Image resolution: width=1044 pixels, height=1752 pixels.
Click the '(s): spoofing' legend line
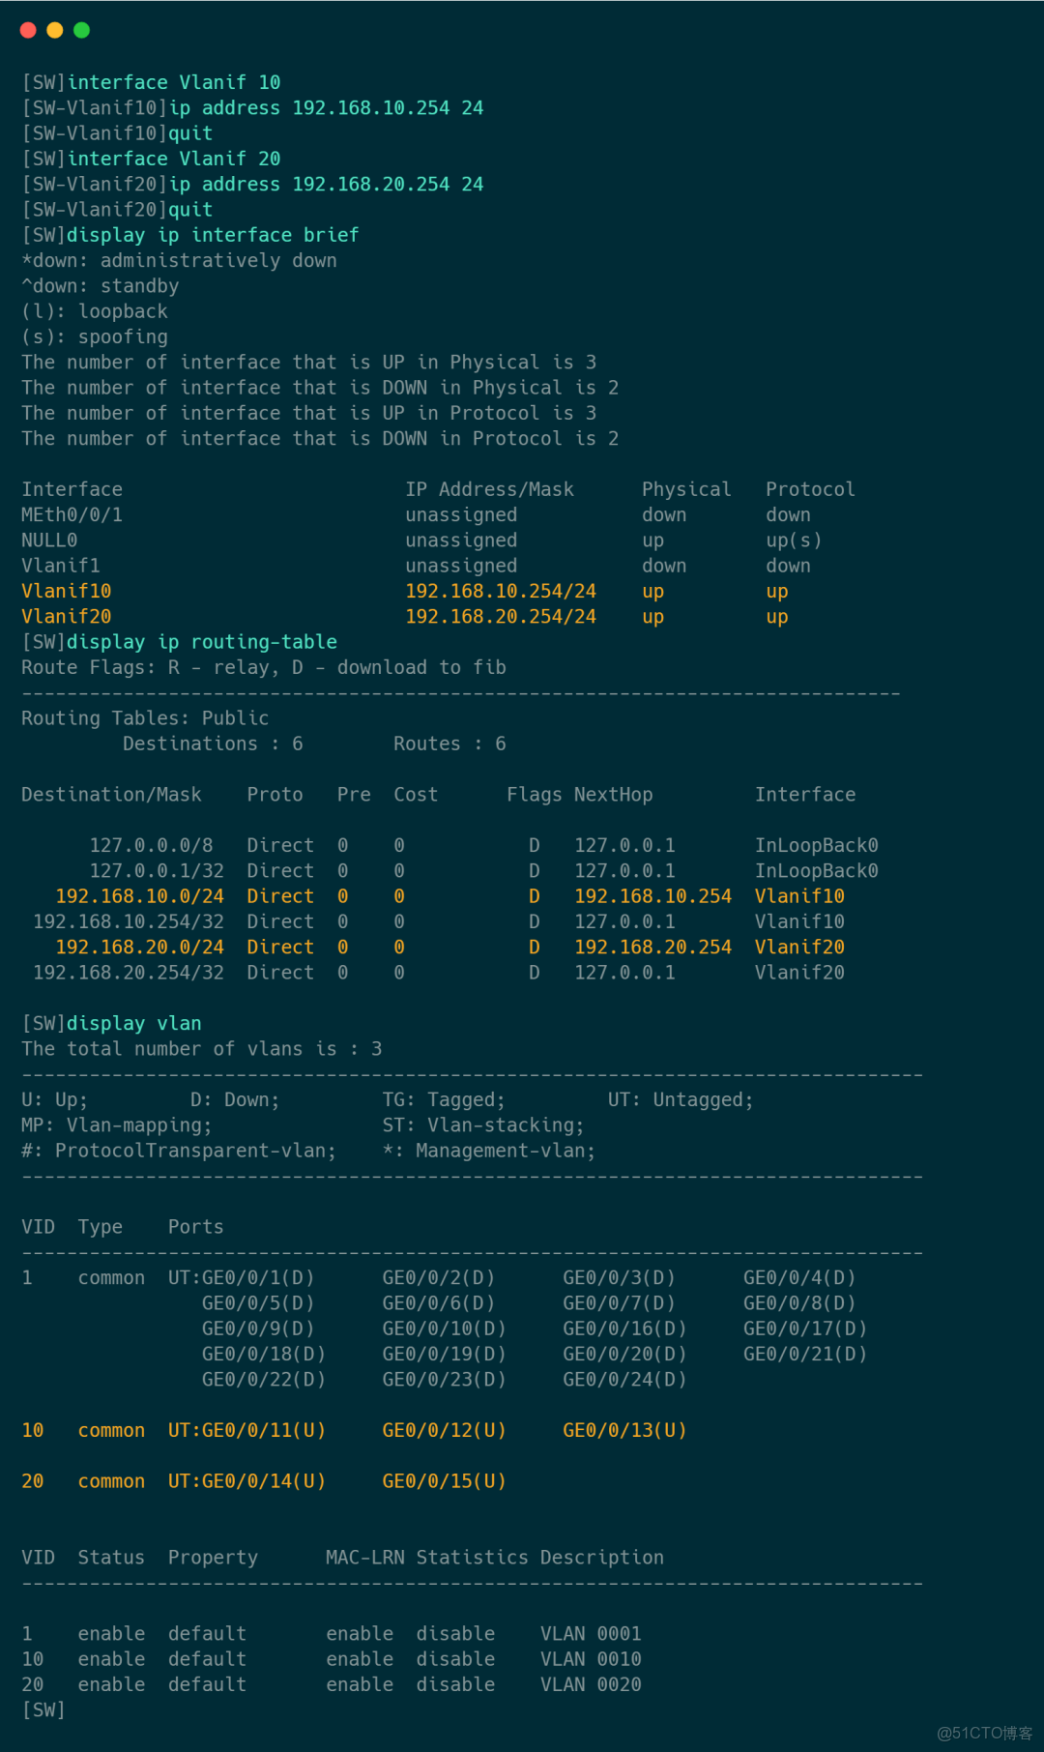(95, 336)
